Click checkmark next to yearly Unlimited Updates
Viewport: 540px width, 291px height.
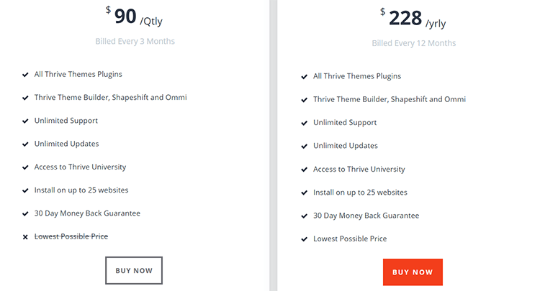305,146
